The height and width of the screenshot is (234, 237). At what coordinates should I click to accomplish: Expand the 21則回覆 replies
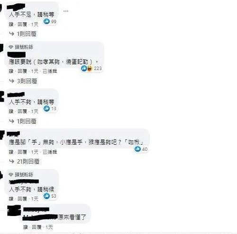click(24, 162)
